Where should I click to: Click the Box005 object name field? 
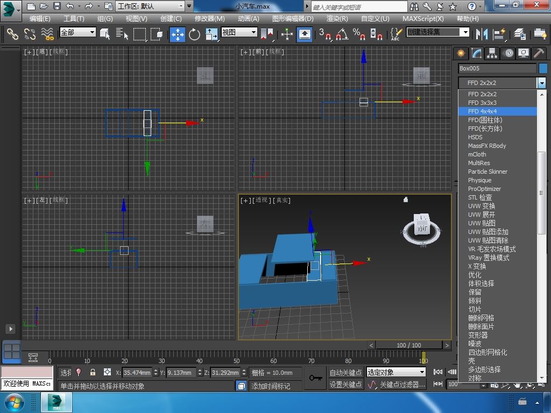tap(497, 68)
